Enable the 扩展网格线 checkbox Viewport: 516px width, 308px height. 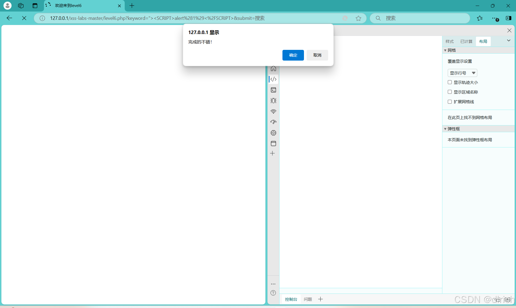tap(450, 102)
